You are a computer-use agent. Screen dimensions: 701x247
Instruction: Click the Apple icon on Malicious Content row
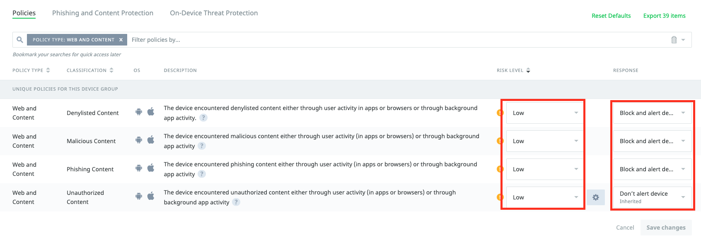point(151,140)
